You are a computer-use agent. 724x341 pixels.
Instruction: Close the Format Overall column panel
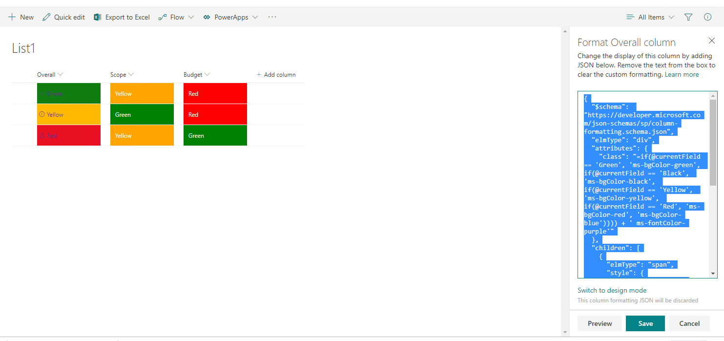[712, 41]
